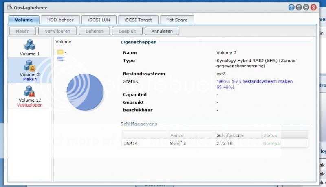Viewport: 326px width, 187px height.
Task: Click the Verwijderen button
Action: tap(57, 31)
